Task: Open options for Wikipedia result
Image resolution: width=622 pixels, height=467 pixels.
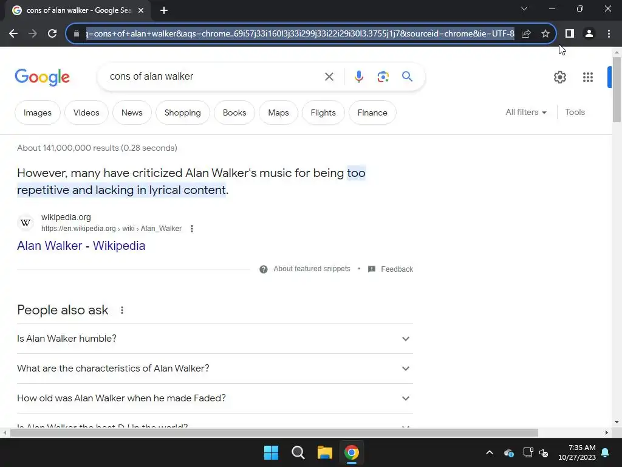Action: (192, 229)
